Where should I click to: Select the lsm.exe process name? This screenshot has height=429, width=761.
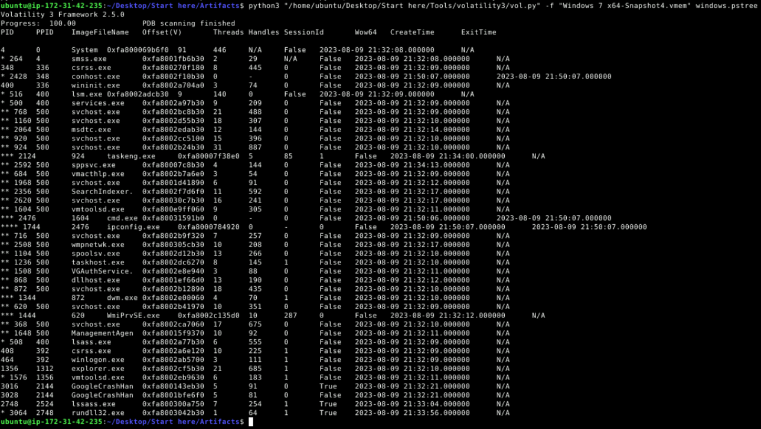[87, 94]
